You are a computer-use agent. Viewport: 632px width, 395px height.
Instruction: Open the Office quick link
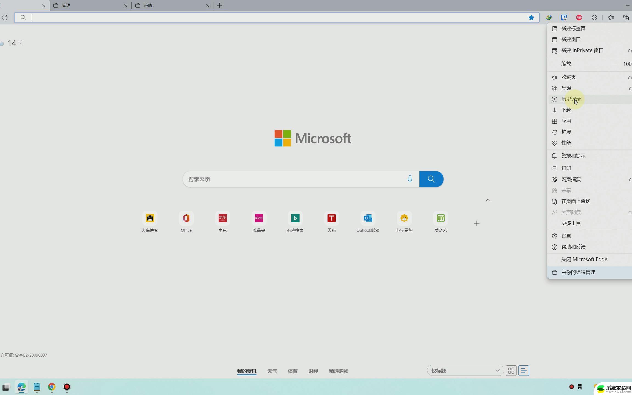pyautogui.click(x=186, y=222)
